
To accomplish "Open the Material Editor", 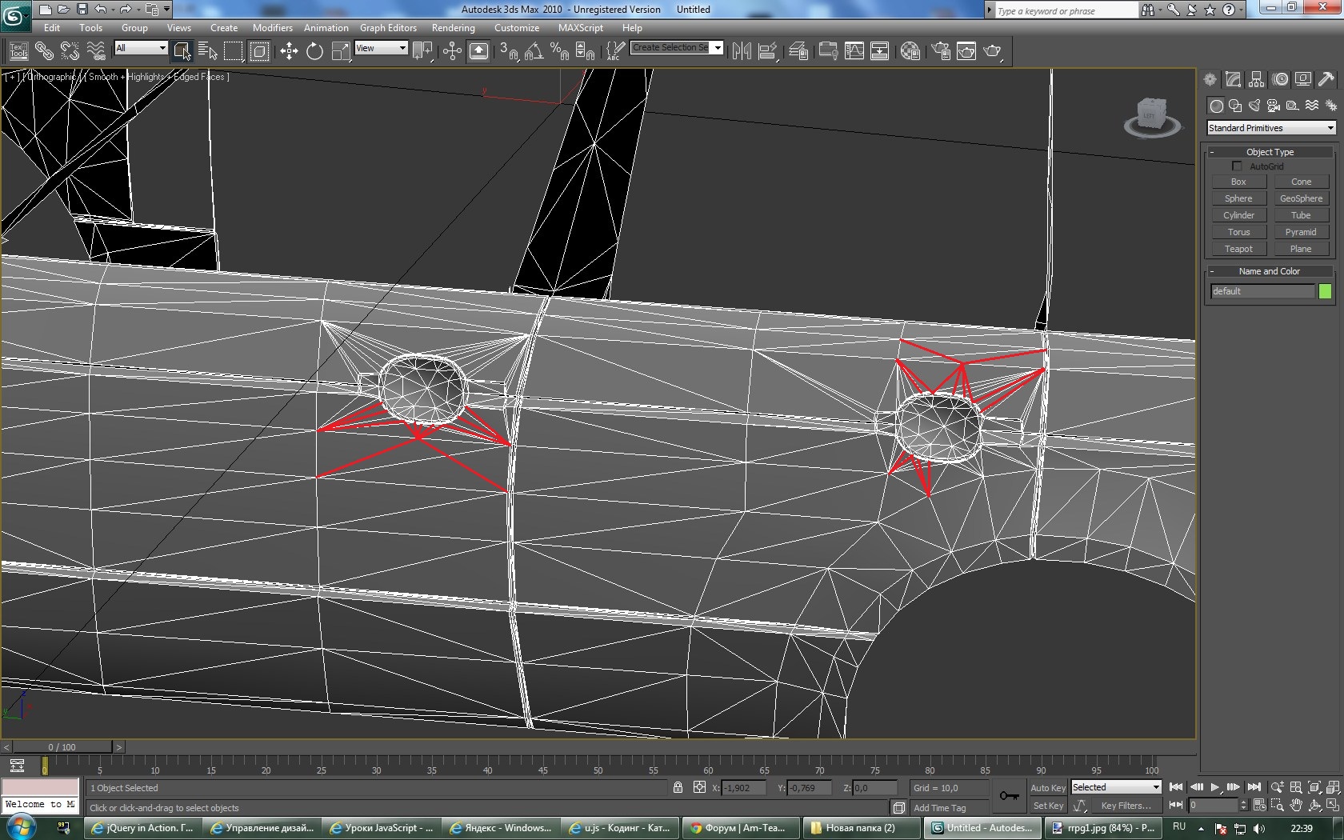I will click(910, 51).
